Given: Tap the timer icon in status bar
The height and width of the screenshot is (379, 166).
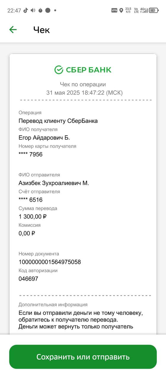Looking at the screenshot, I should 40,10.
